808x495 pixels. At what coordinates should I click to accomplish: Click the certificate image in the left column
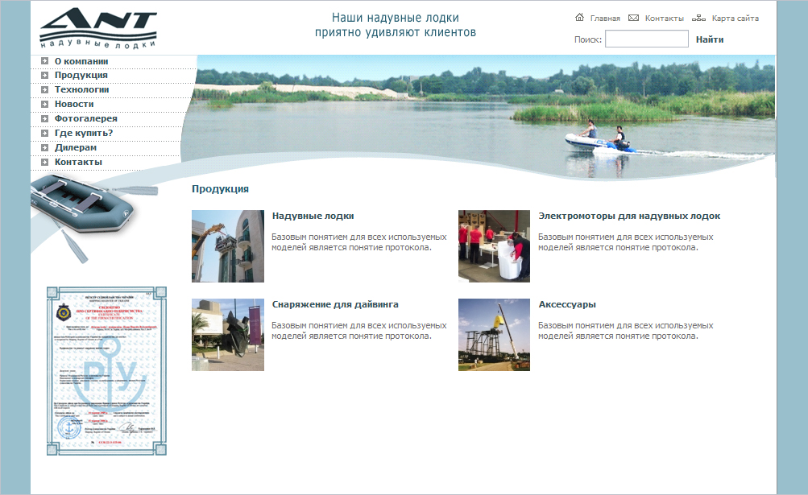106,367
